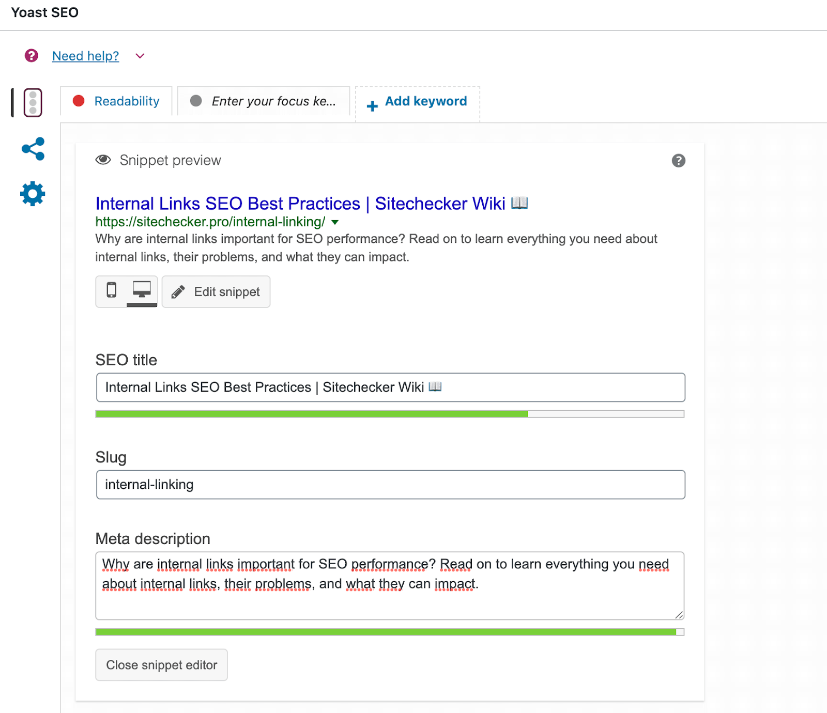Screen dimensions: 827x713
Task: Open the Social share icon tab
Action: point(33,149)
